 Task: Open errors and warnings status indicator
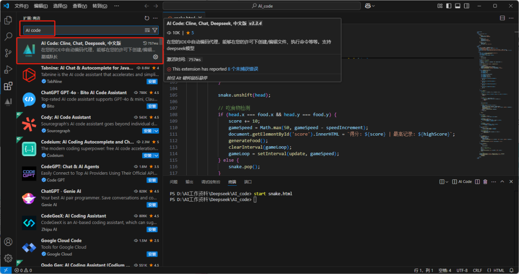23,270
